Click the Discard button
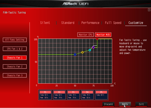151x108 pixels. (x=108, y=104)
